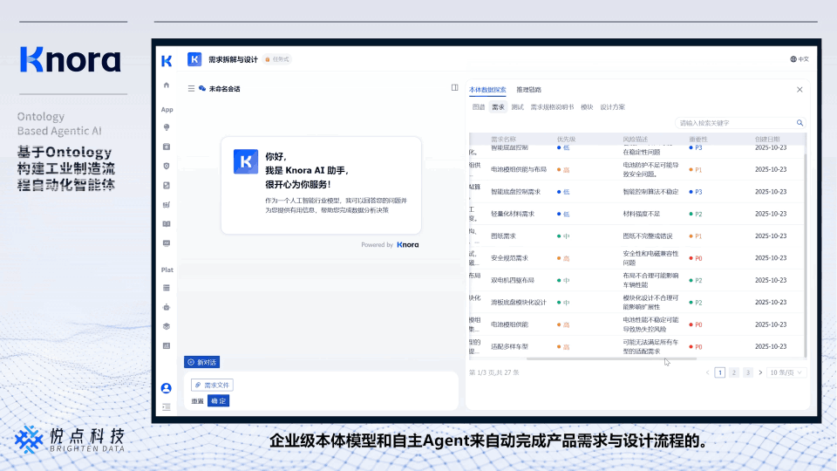Toggle the split panel layout icon
The height and width of the screenshot is (471, 837).
click(x=454, y=88)
